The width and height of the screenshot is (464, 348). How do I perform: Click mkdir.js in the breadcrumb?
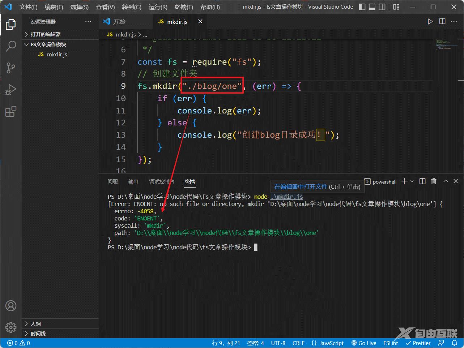125,35
